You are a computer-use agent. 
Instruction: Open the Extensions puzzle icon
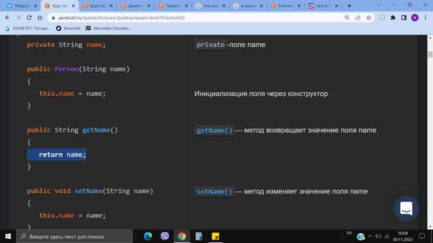coord(393,17)
